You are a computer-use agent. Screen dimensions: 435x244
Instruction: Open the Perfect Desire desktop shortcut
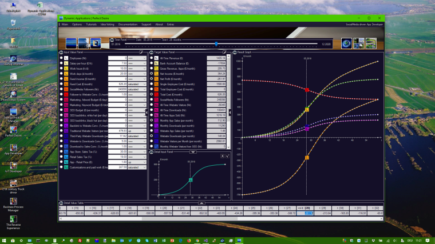[x=13, y=129]
